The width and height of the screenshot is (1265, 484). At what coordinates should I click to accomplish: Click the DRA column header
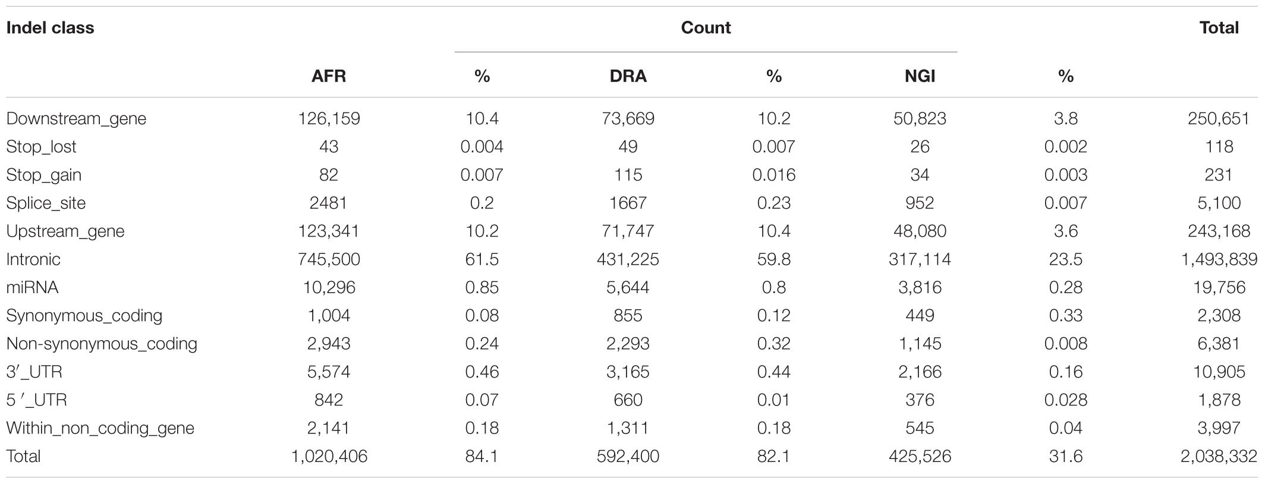628,76
